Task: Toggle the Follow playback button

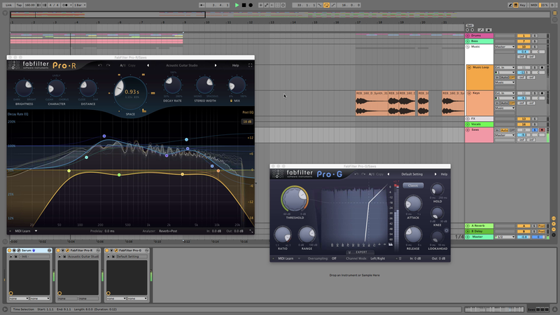Action: [202, 5]
